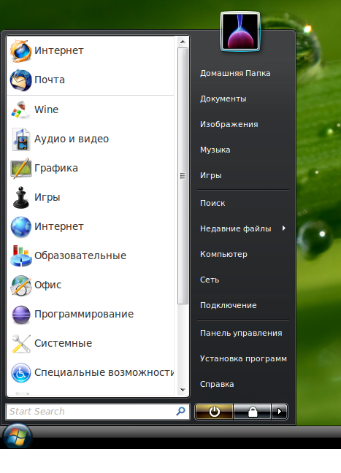
Task: Select the Программирование label
Action: 84,315
